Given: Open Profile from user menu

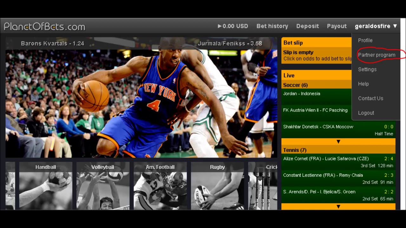Looking at the screenshot, I should [x=365, y=41].
